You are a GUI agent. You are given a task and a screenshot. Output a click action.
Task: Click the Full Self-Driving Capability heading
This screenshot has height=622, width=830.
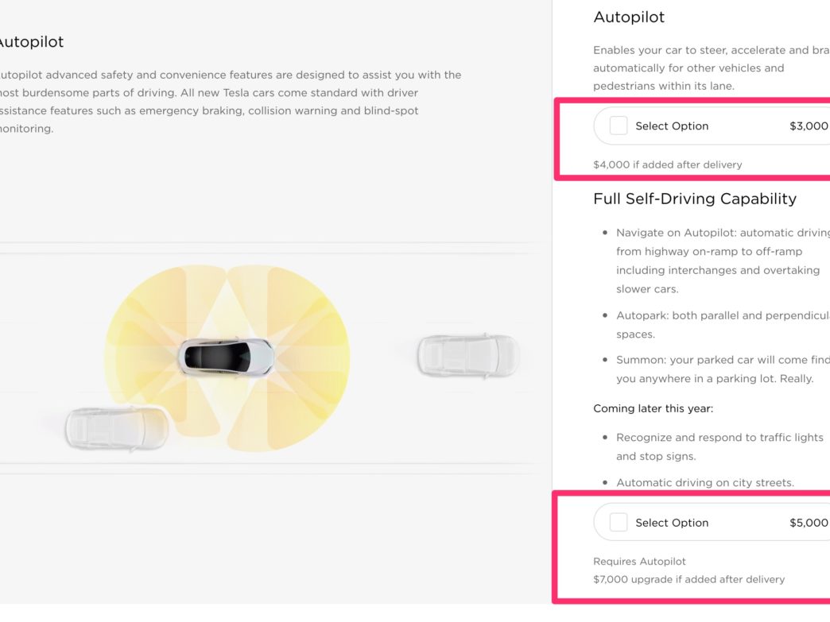tap(695, 199)
